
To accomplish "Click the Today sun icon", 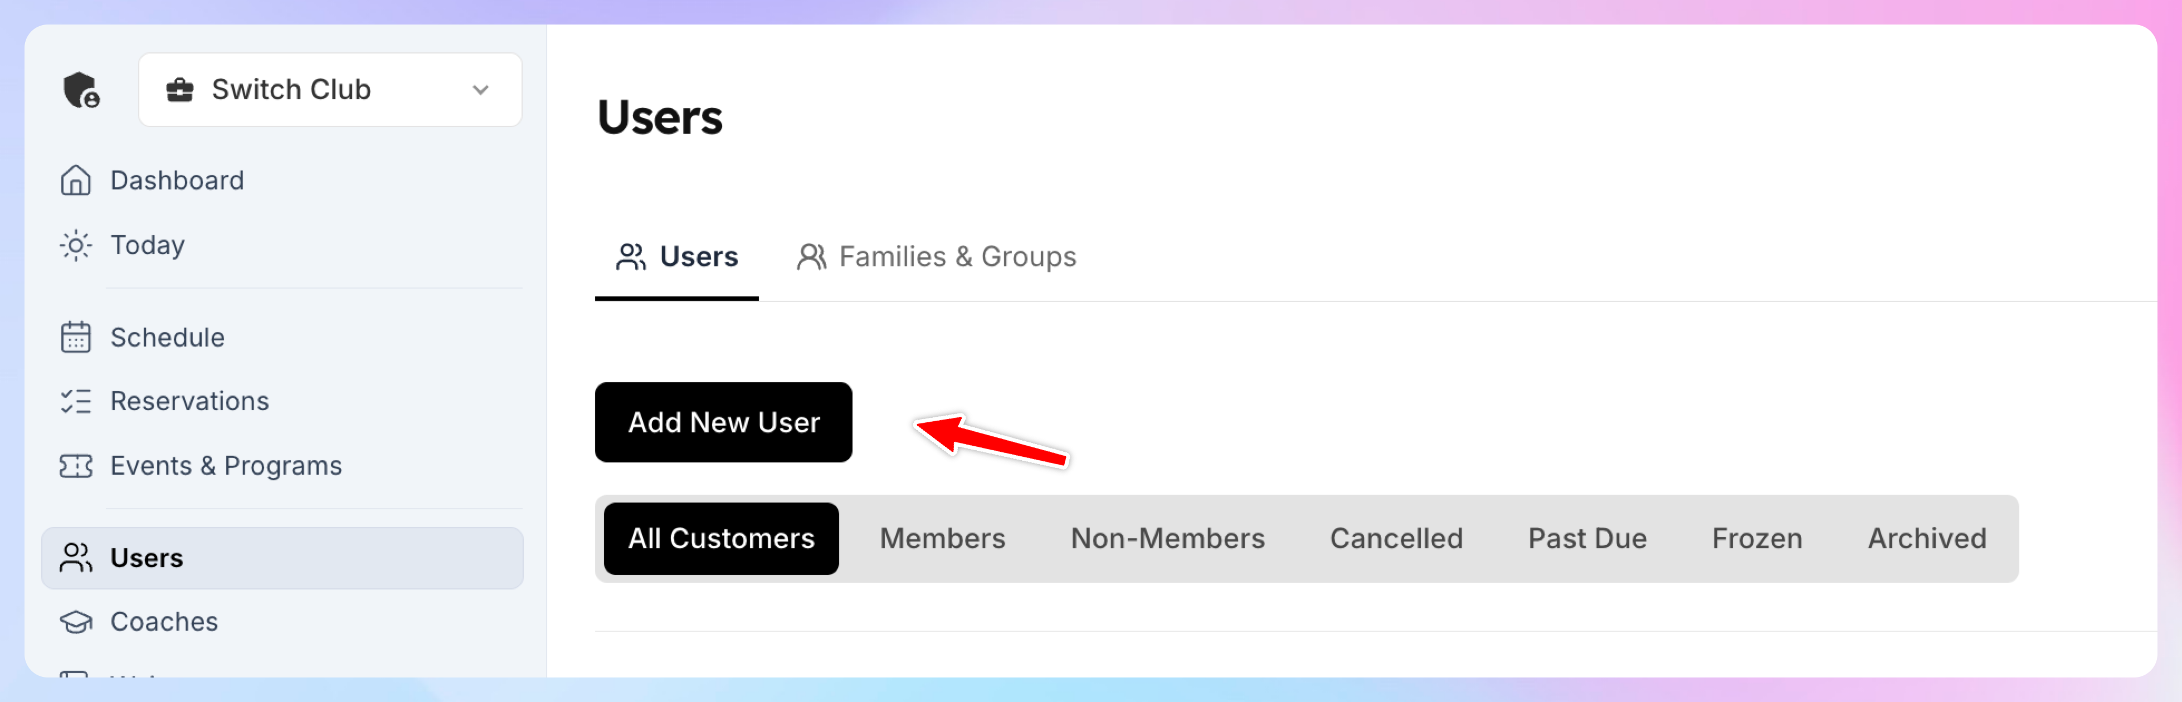I will (x=75, y=246).
